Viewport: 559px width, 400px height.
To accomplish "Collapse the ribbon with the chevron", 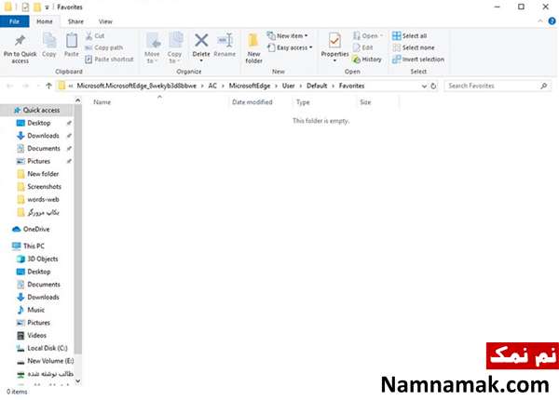I will (x=540, y=21).
